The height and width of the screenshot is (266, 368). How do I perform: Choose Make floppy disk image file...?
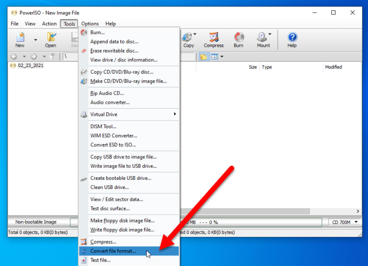[129, 221]
